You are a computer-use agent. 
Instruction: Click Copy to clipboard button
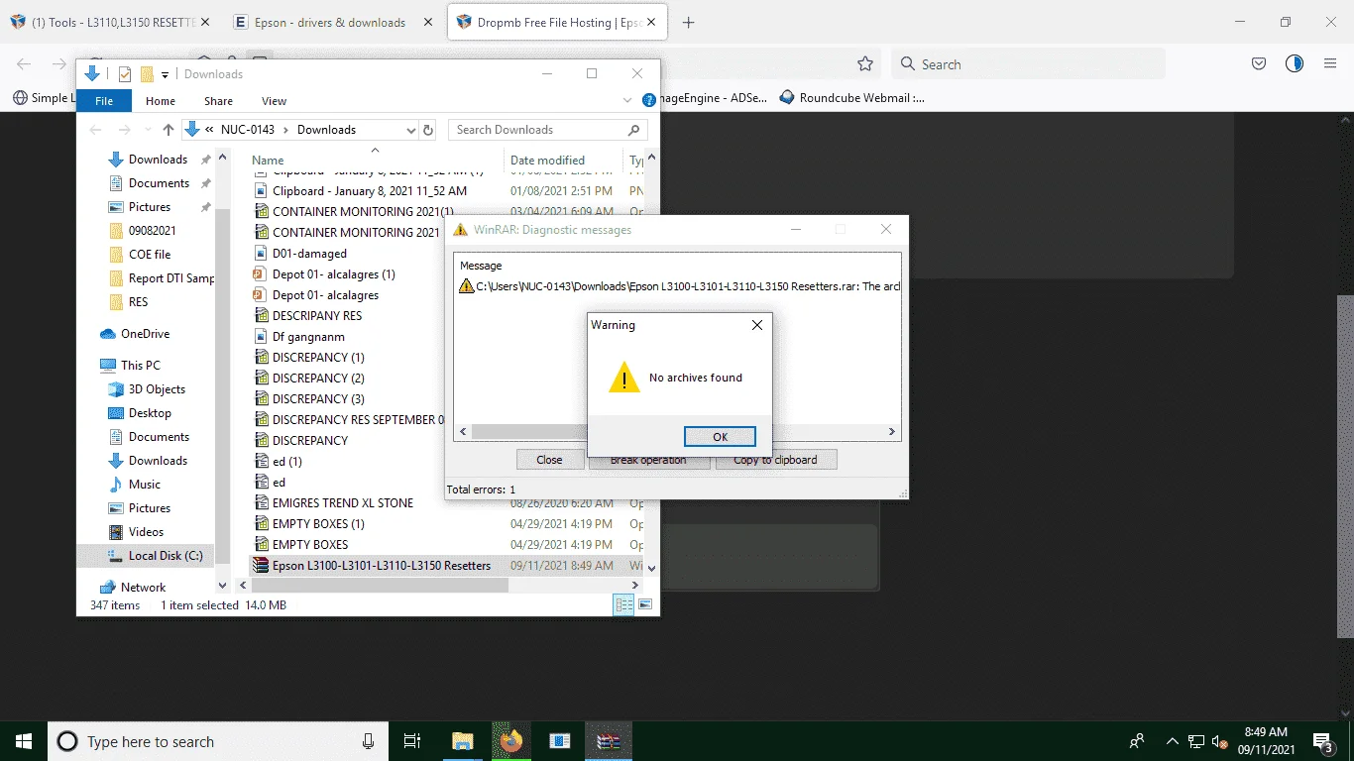click(776, 460)
